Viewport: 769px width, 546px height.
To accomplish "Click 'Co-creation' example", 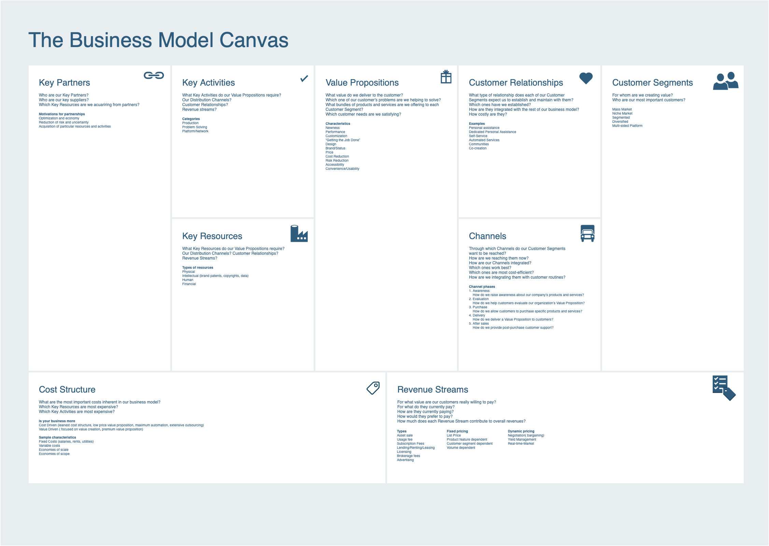I will (x=478, y=148).
